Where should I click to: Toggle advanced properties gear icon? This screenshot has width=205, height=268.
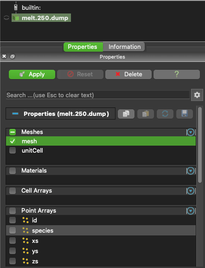pyautogui.click(x=197, y=95)
